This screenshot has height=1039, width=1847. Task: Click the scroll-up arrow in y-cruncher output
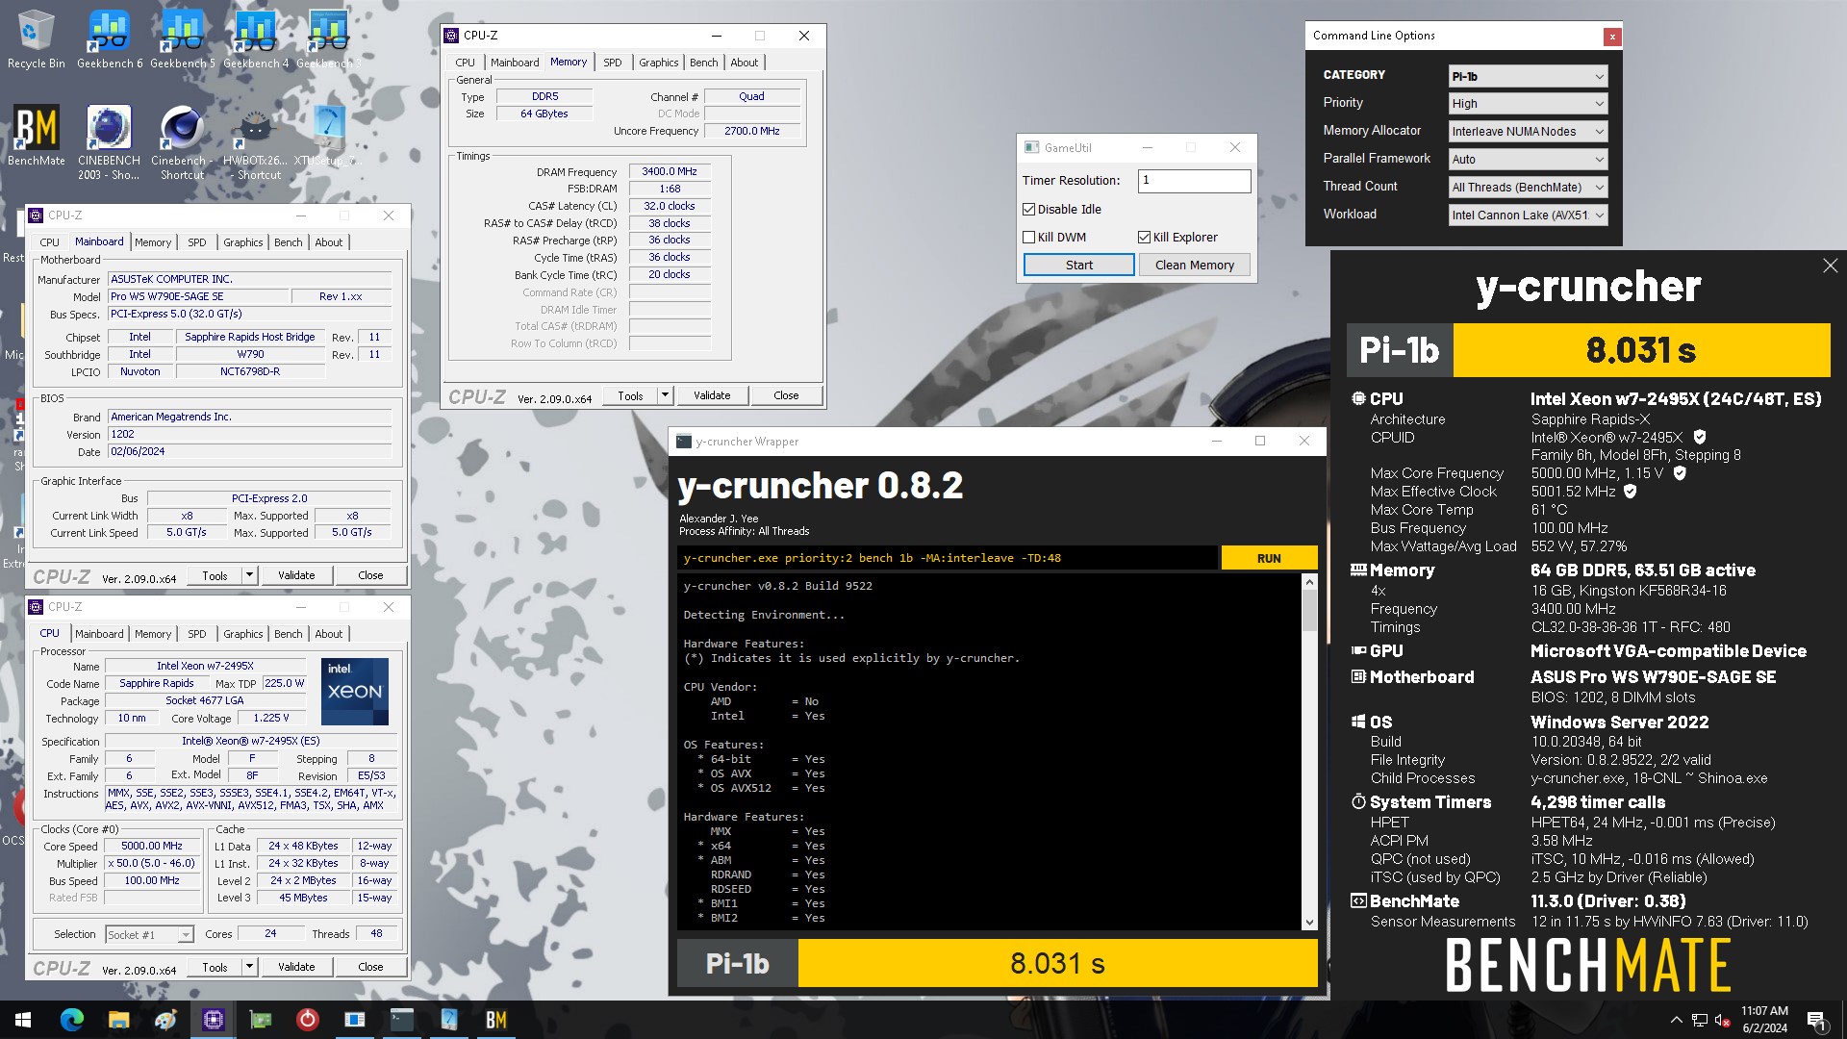1309,582
